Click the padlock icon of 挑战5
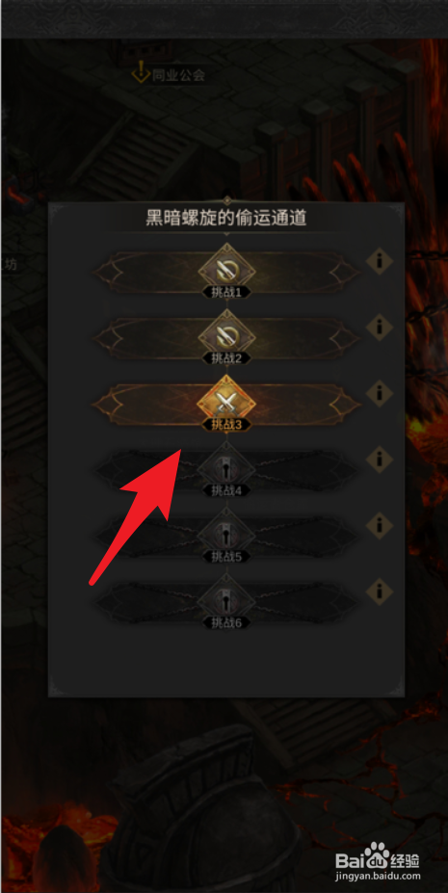448x893 pixels. click(226, 536)
